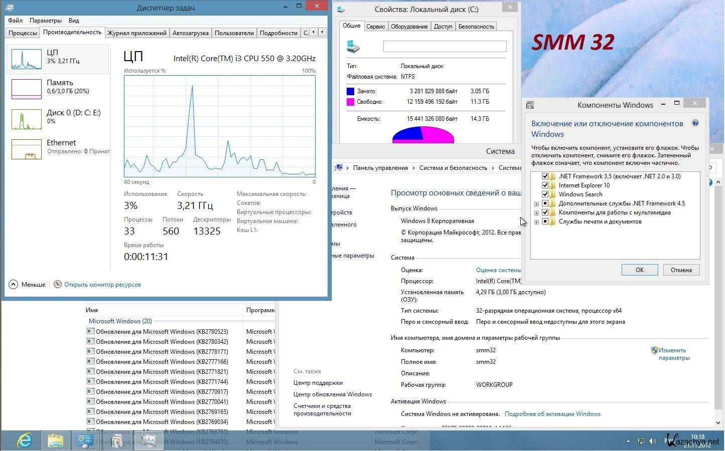Click the Открыть монитор ресурсов link
This screenshot has width=725, height=451.
click(102, 285)
